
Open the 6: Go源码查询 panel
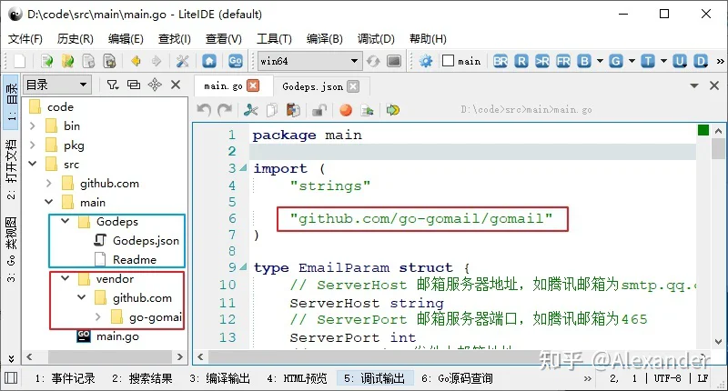pos(456,378)
